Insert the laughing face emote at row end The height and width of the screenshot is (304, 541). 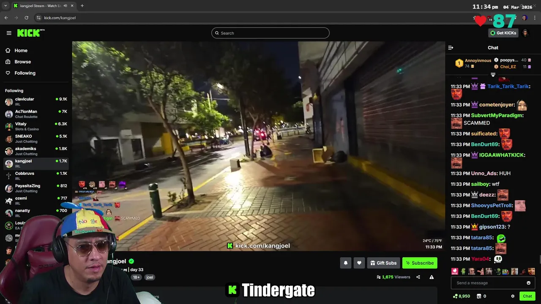[531, 271]
